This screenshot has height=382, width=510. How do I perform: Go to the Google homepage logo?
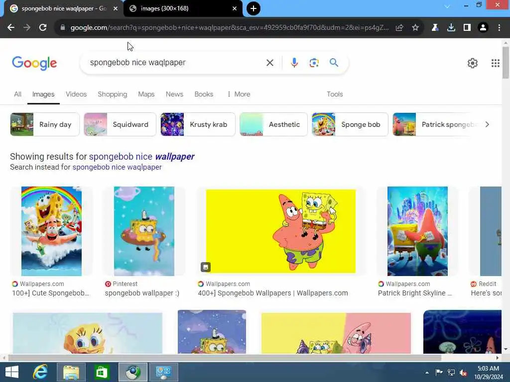click(x=34, y=63)
